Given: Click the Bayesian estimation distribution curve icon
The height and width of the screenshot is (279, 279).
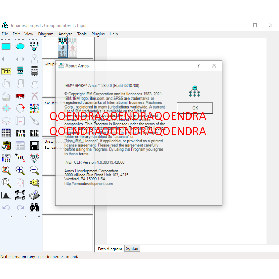Looking at the screenshot, I should [x=6, y=195].
